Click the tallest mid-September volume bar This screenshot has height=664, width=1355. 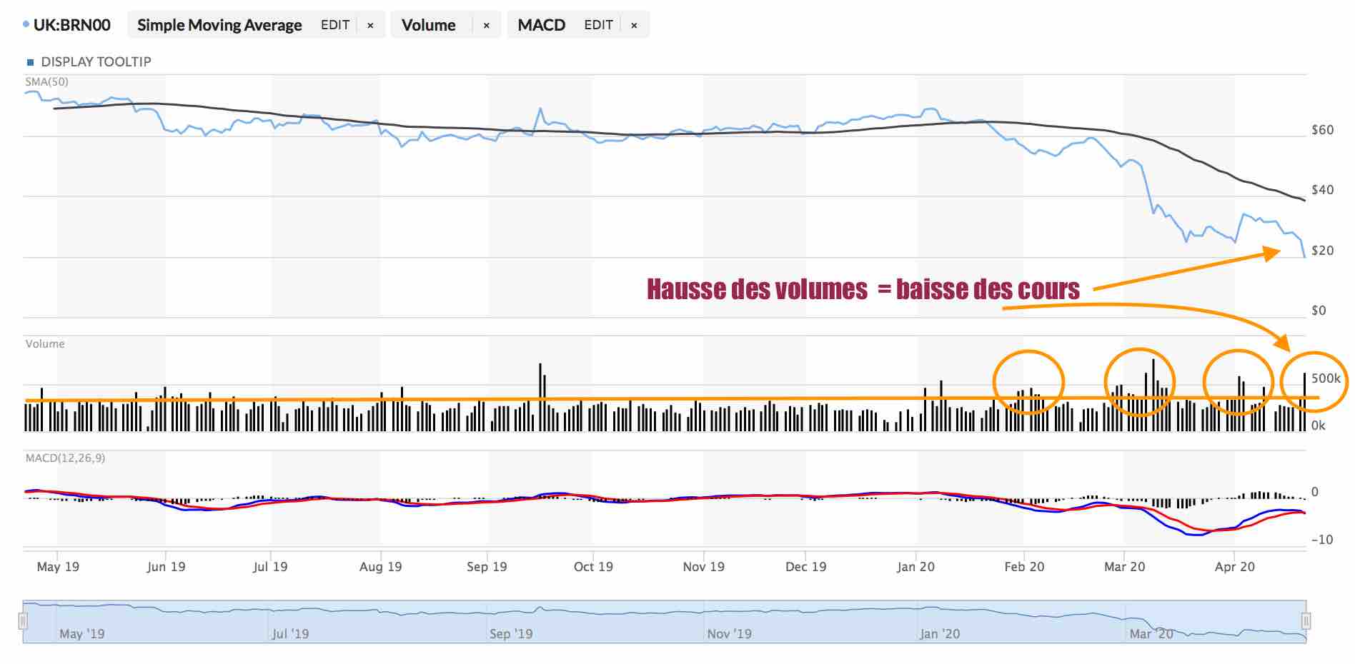click(x=540, y=397)
